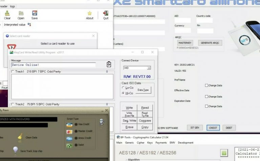Screen dimensions: 260x161
Task: Click the Open folder icon
Action: coord(21,14)
